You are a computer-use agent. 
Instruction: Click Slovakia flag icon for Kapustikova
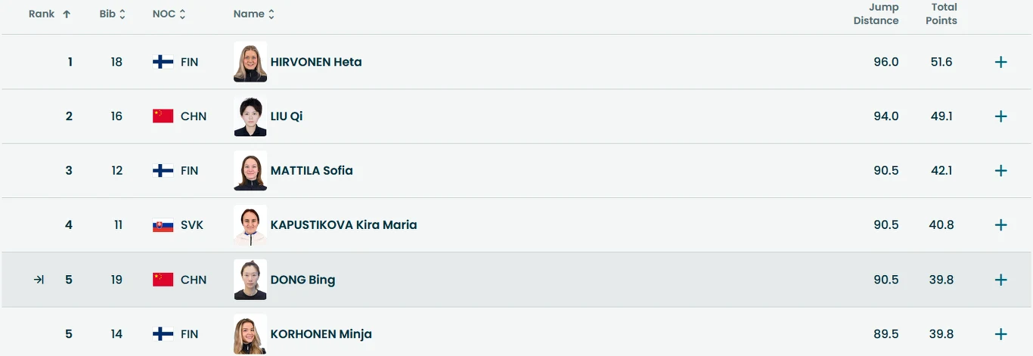click(163, 225)
